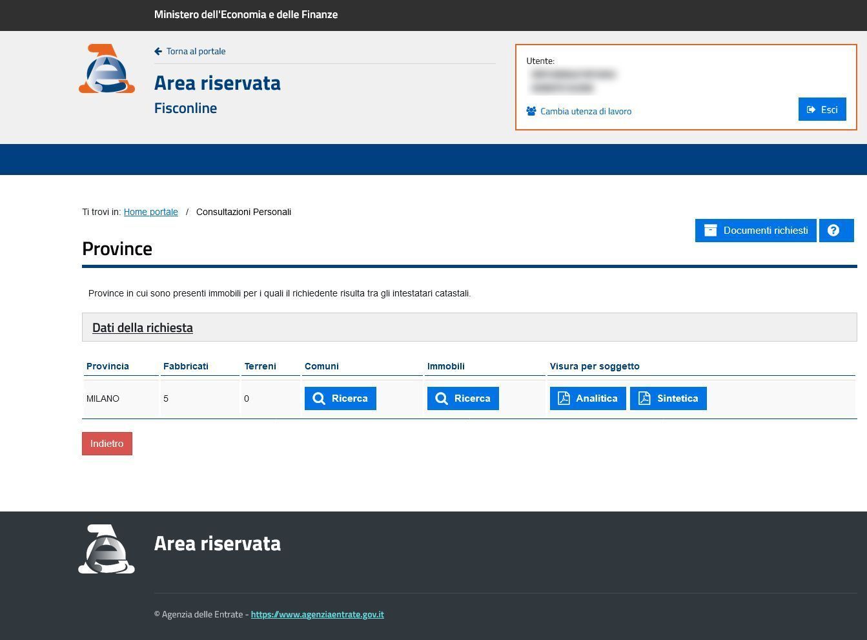Screen dimensions: 867x640
Task: Open the help question mark button
Action: click(836, 231)
